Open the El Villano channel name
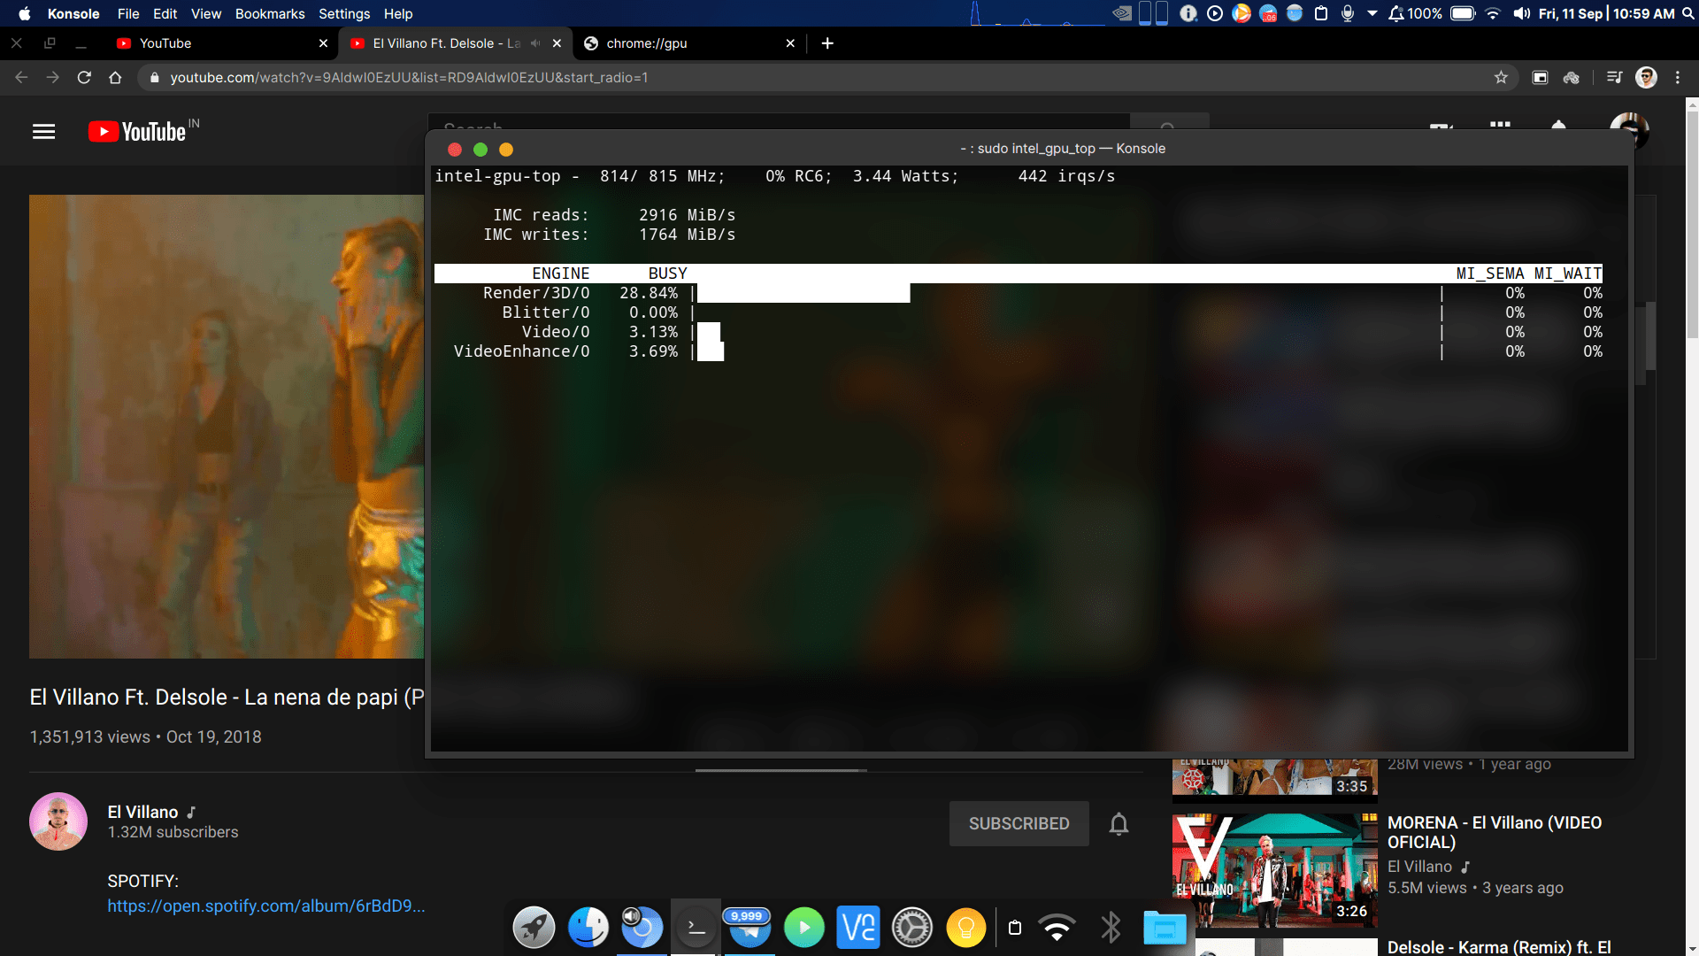Viewport: 1699px width, 956px height. click(142, 812)
